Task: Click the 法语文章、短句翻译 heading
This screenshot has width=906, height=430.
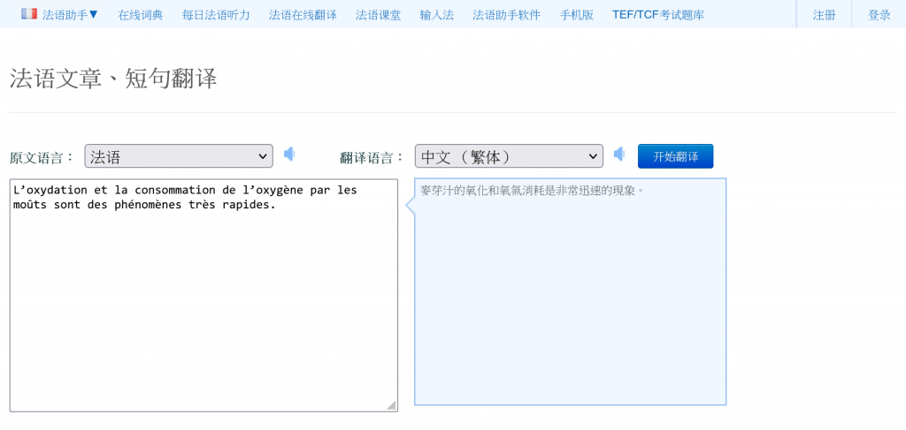Action: (x=113, y=79)
